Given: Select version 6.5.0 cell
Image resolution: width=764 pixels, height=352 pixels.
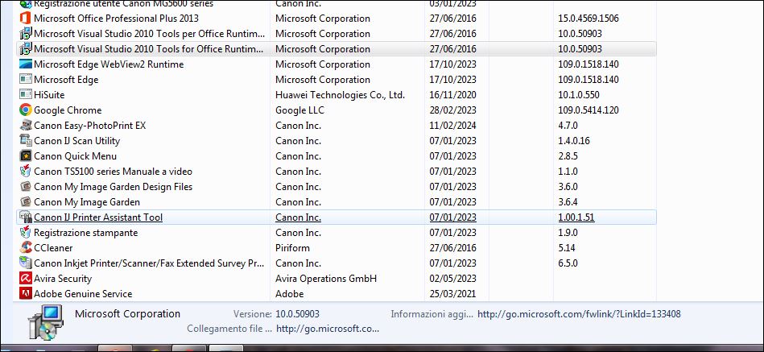Looking at the screenshot, I should tap(568, 263).
